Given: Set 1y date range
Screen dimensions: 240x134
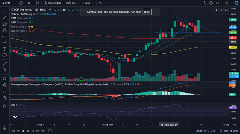Looking at the screenshot, I should point(18,131).
